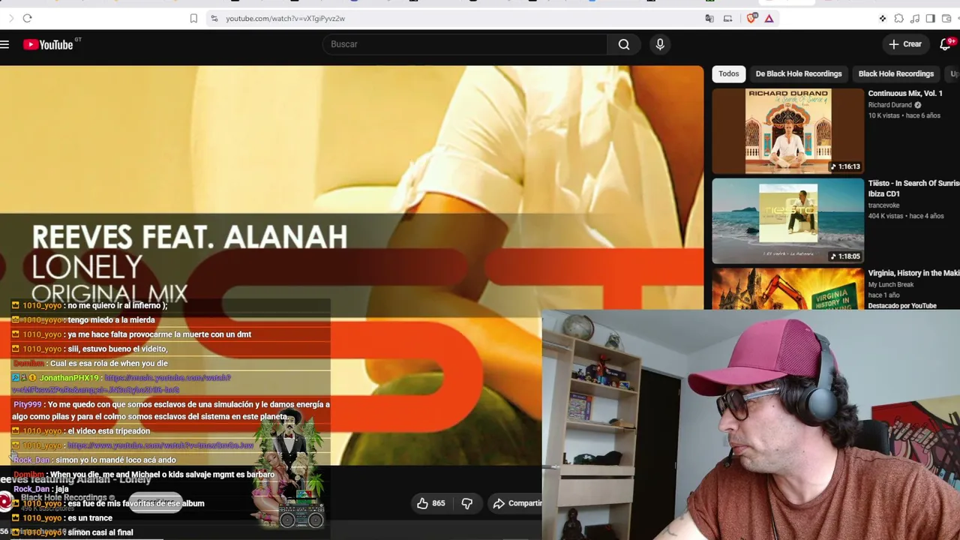Focus the Buscar search field
960x540 pixels.
tap(465, 44)
